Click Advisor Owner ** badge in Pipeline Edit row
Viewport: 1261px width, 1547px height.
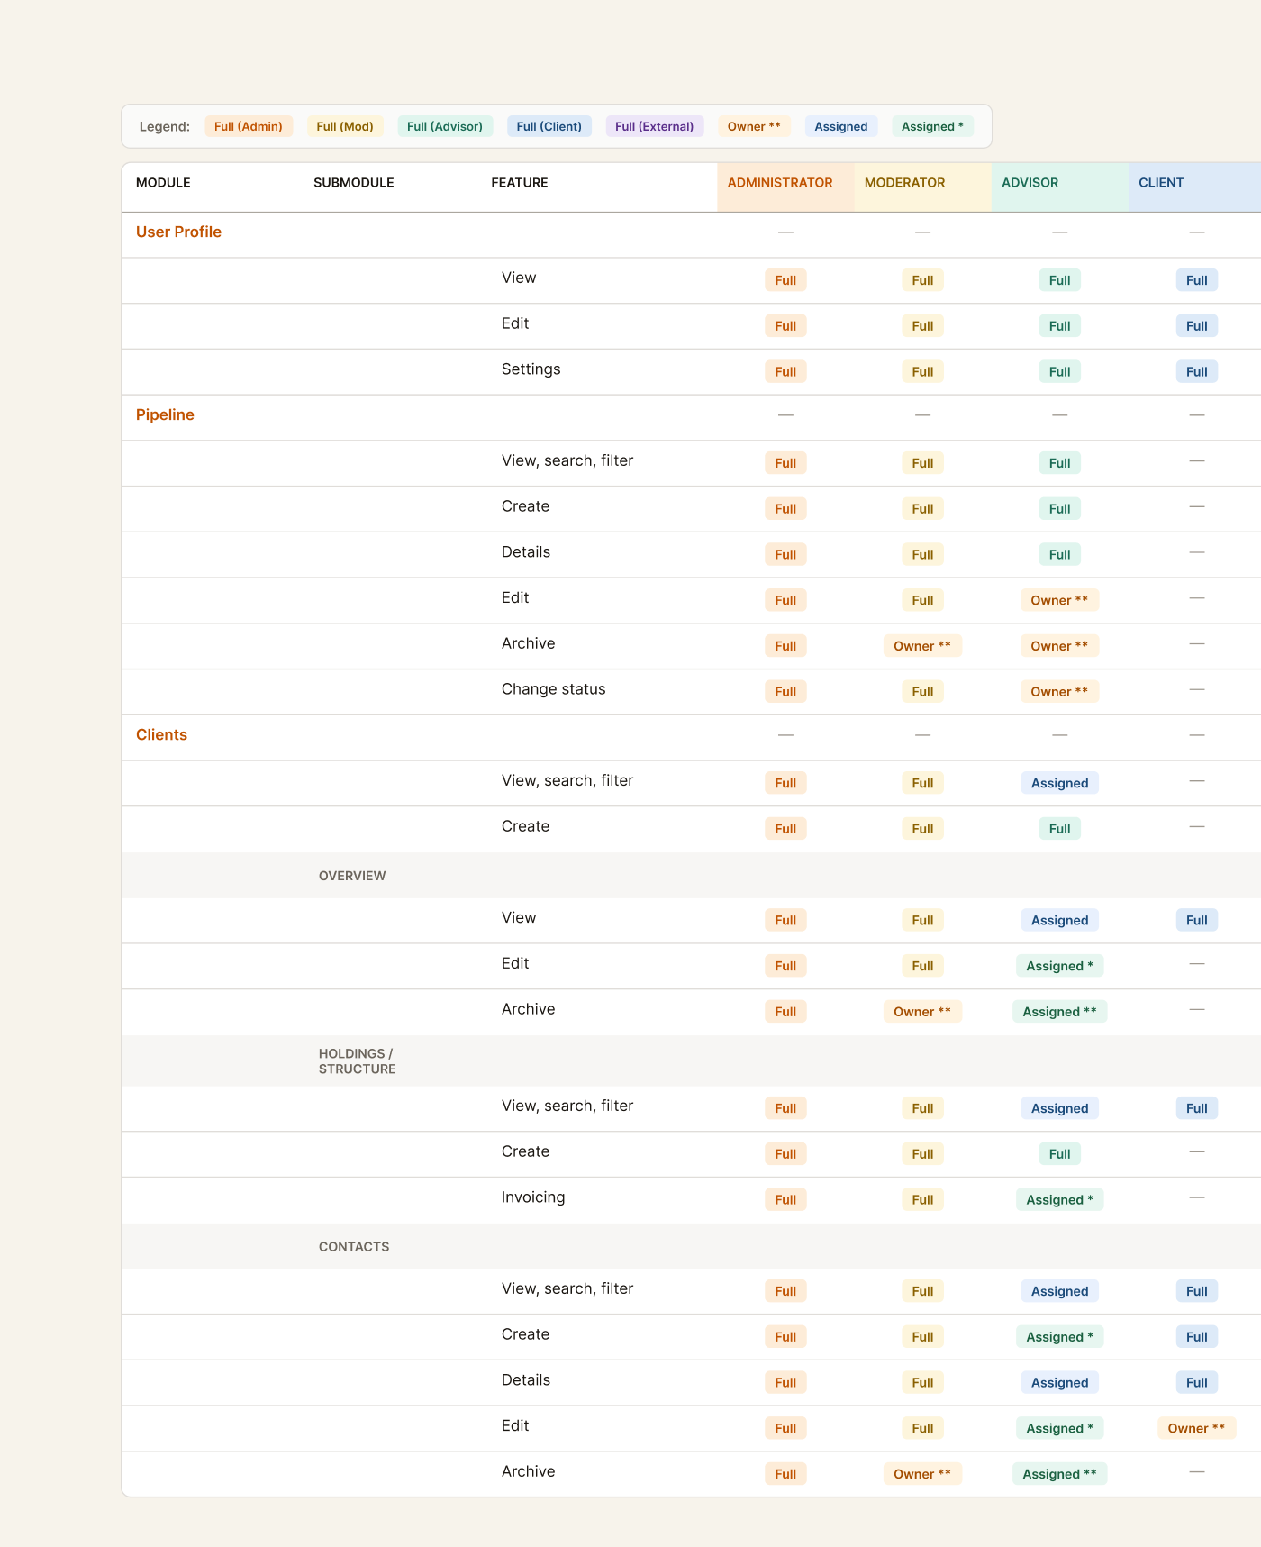1059,600
